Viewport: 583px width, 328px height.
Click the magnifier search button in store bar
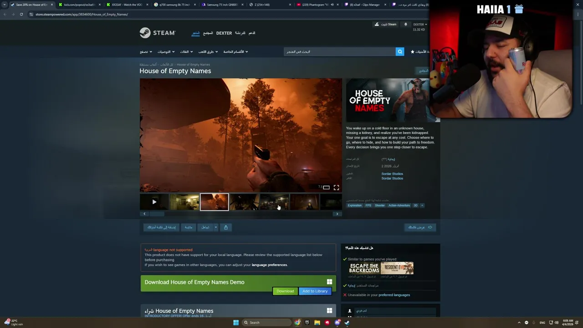point(400,51)
